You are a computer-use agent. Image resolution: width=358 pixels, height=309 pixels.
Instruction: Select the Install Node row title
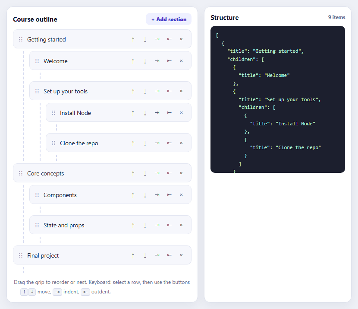coord(75,113)
